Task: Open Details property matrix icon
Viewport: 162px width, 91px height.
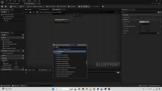Action: click(x=158, y=12)
